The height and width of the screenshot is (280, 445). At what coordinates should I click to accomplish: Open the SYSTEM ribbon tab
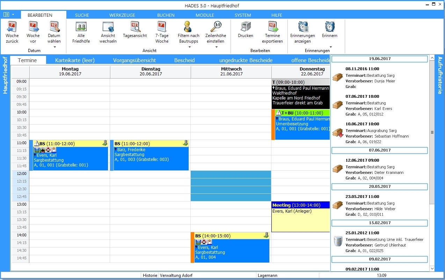(243, 15)
